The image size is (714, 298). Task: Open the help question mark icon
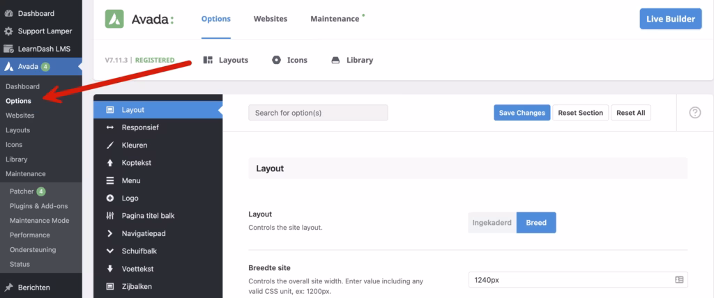pyautogui.click(x=695, y=112)
